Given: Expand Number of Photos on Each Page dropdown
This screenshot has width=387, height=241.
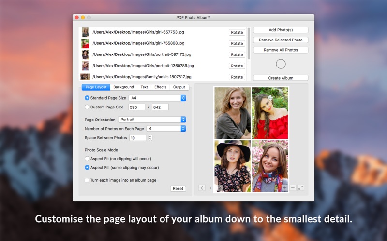Looking at the screenshot, I should tap(166, 129).
